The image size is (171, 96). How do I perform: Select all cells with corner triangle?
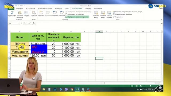coord(10,31)
